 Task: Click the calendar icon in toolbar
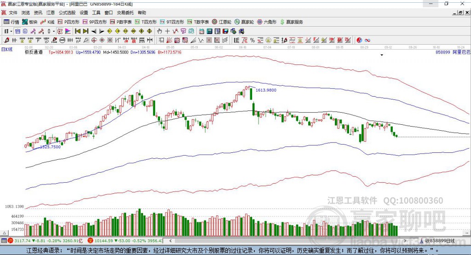coord(201,31)
